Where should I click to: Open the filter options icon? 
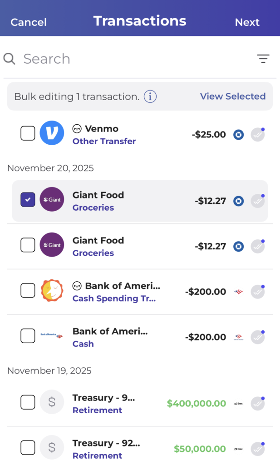263,58
